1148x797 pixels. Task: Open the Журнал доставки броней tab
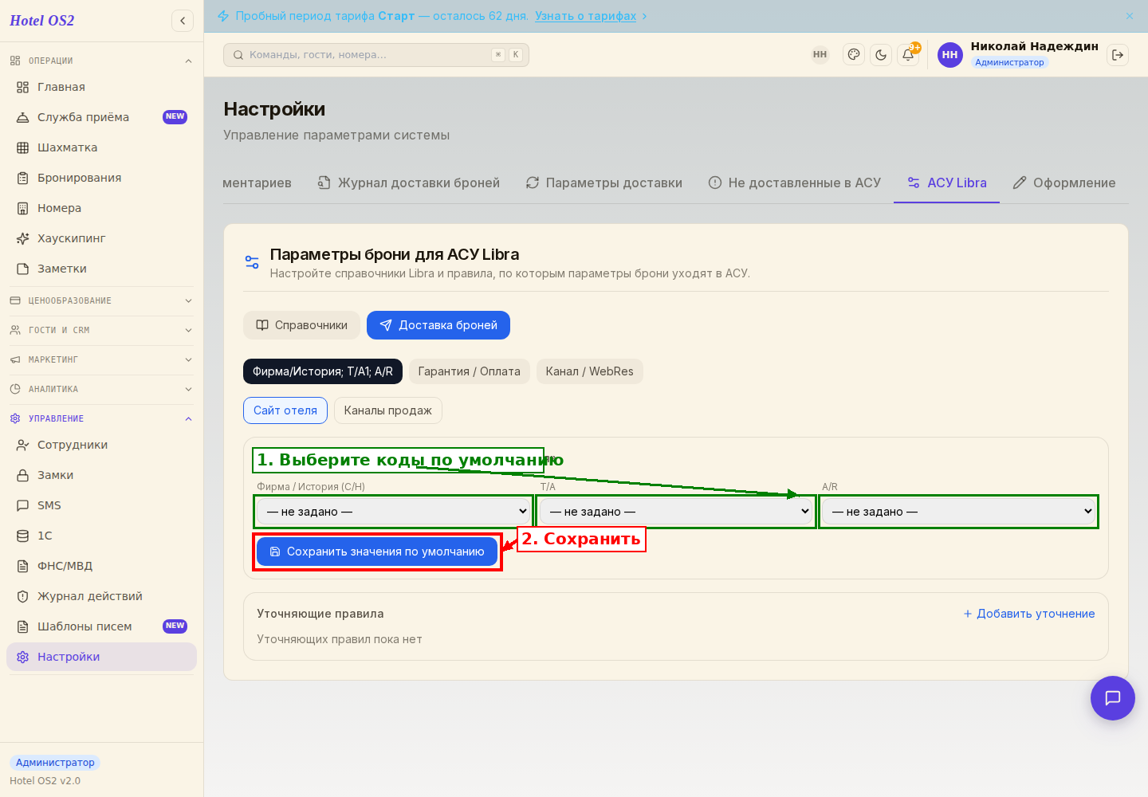coord(409,183)
